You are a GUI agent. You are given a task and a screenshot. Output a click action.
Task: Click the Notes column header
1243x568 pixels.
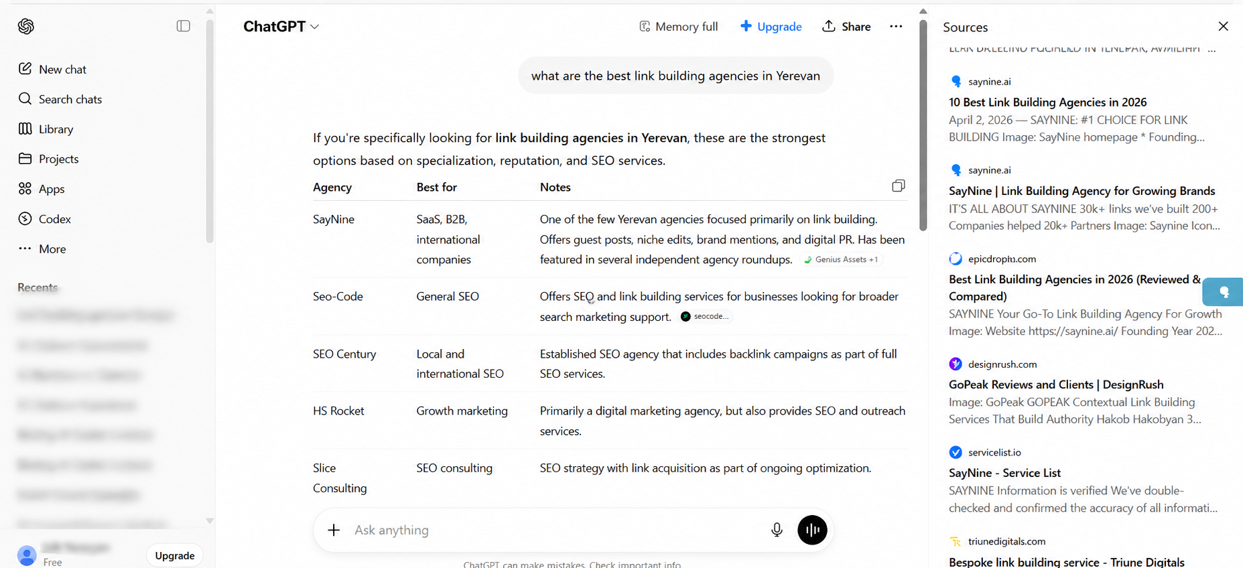[555, 188]
